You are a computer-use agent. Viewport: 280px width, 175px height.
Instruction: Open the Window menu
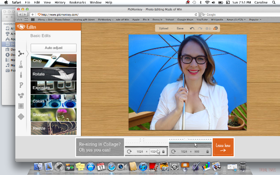coord(95,2)
